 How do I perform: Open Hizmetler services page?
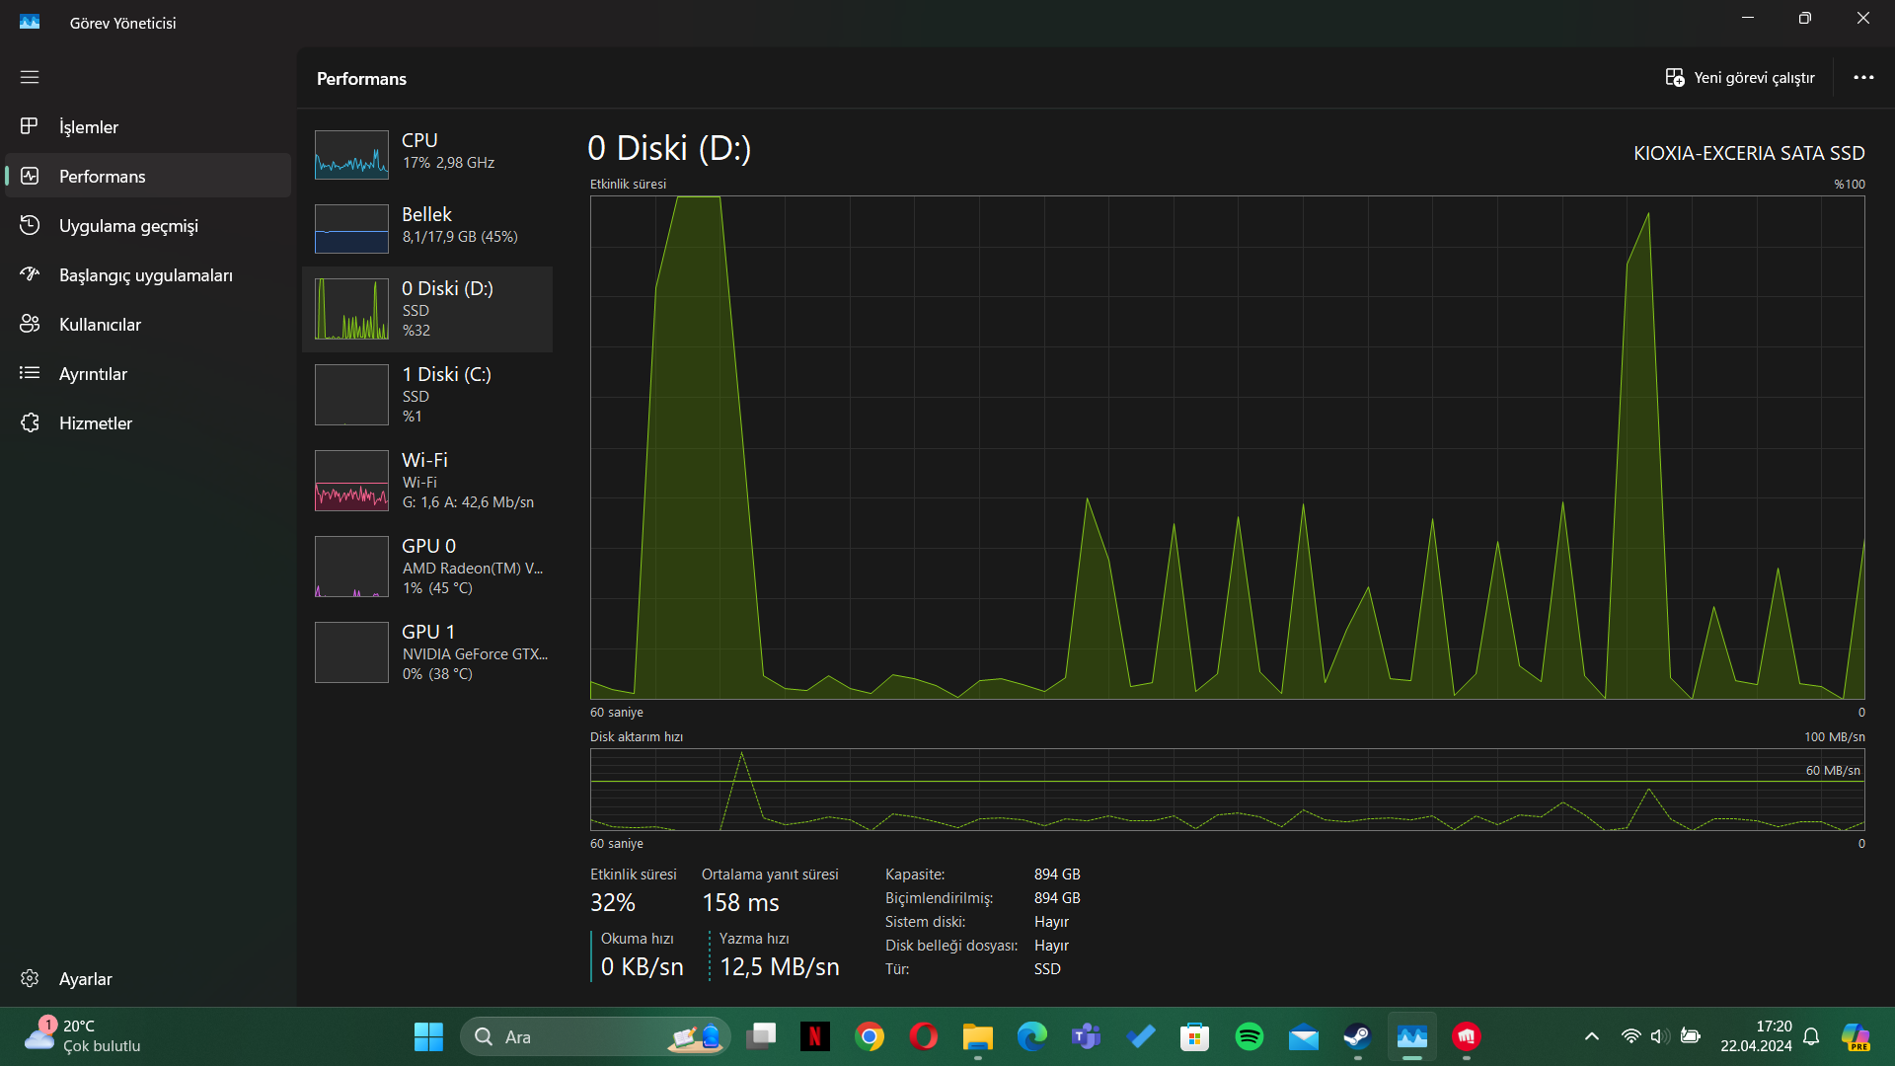coord(95,423)
